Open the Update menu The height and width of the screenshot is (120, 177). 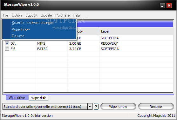point(46,15)
